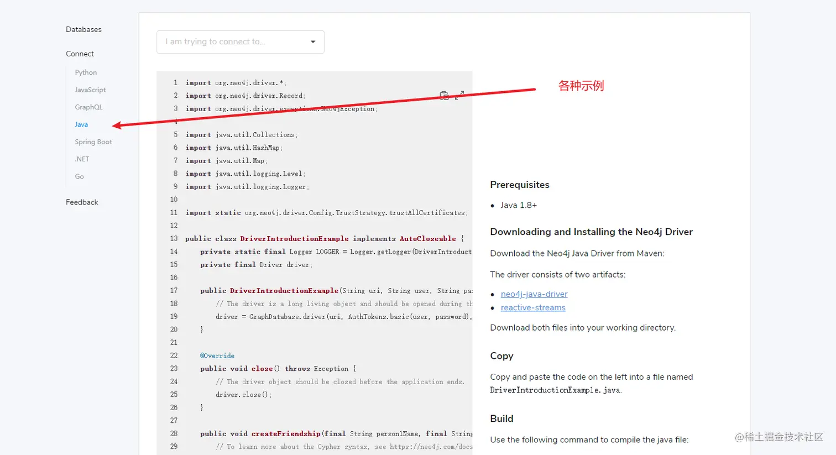The width and height of the screenshot is (836, 455).
Task: Click the 'driver.close();' code line
Action: click(x=243, y=395)
